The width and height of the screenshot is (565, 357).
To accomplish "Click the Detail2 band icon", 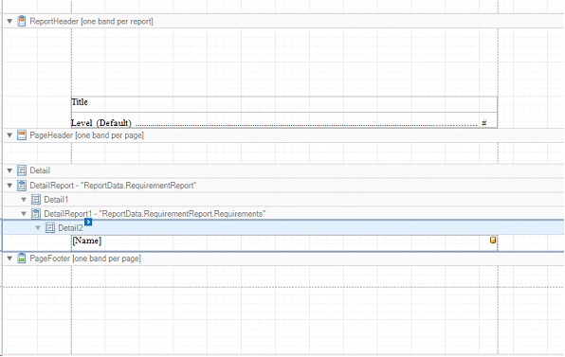I will click(x=50, y=228).
